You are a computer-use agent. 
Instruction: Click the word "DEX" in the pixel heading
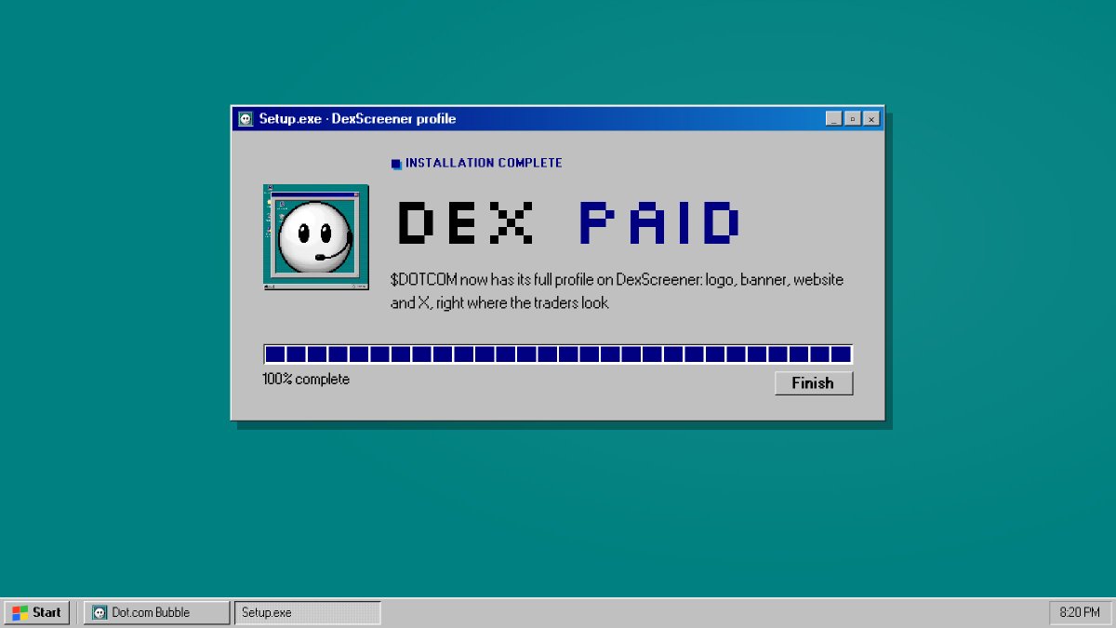pyautogui.click(x=466, y=223)
